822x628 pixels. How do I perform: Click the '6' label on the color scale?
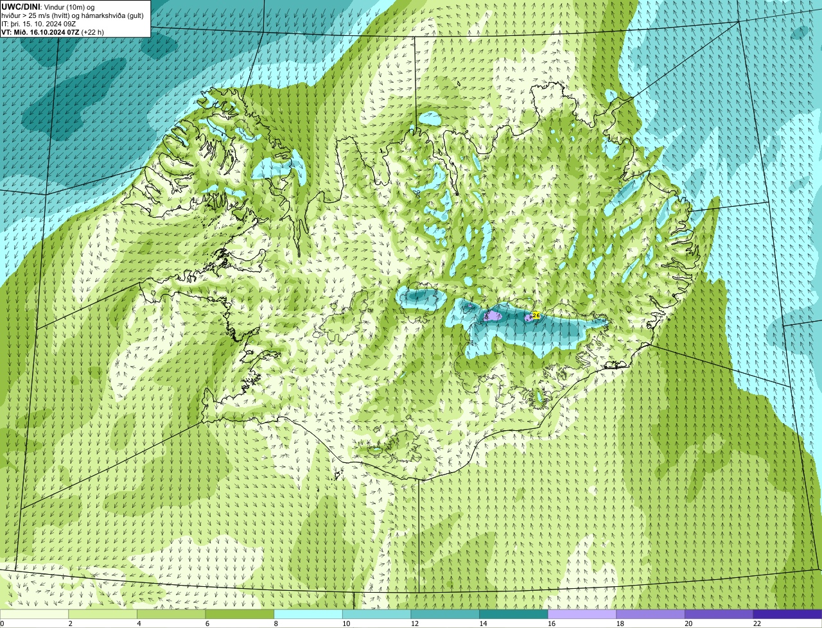coord(207,624)
